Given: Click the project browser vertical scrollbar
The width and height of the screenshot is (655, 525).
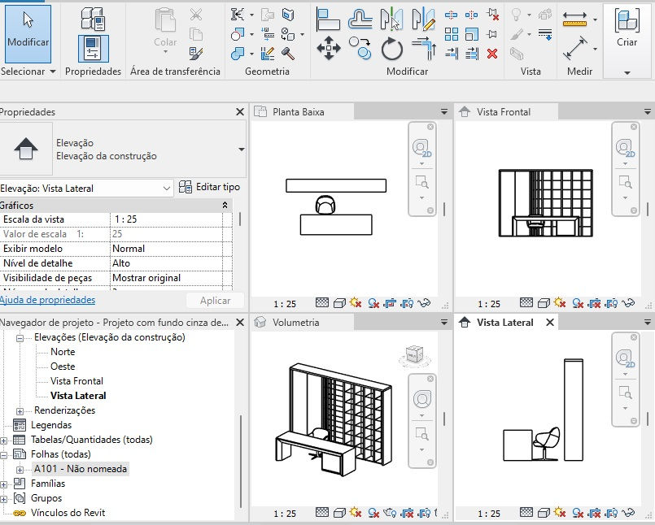Looking at the screenshot, I should point(241,461).
